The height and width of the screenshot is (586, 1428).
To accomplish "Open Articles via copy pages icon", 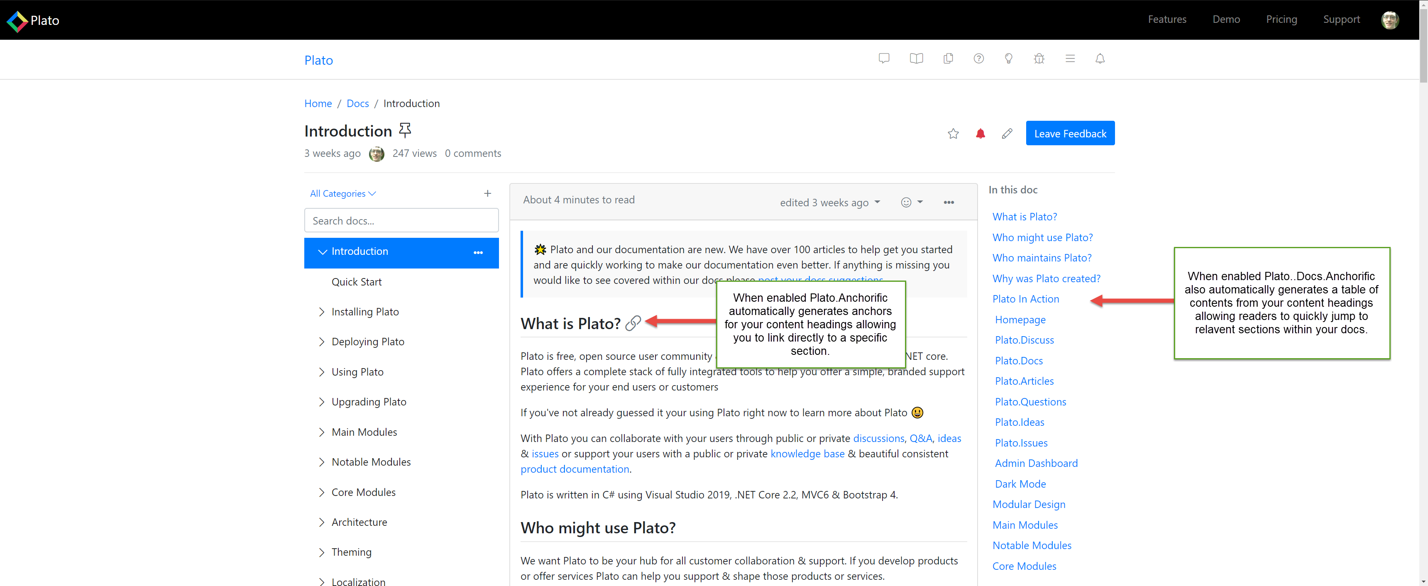I will [x=948, y=58].
